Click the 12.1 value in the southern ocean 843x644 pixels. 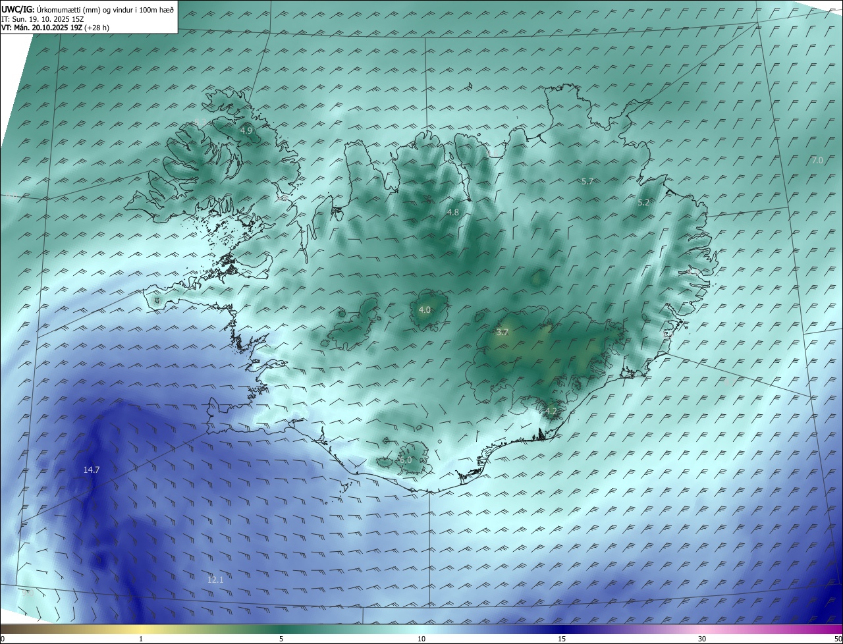[x=215, y=579]
